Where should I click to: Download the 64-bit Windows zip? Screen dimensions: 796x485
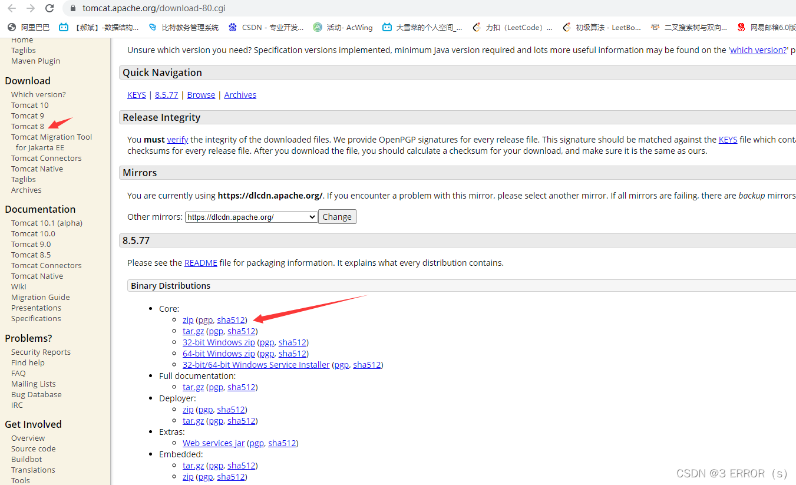219,354
